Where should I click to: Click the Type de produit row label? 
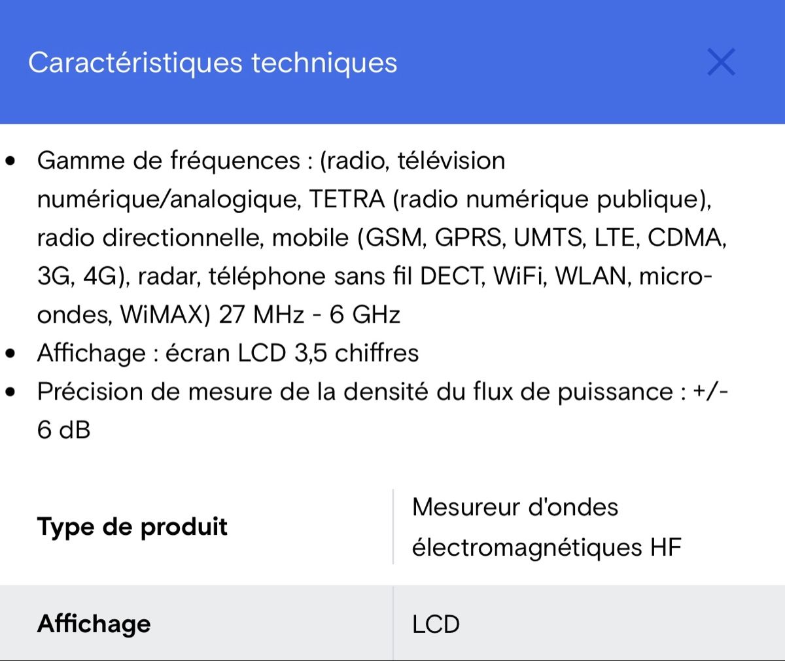(133, 527)
